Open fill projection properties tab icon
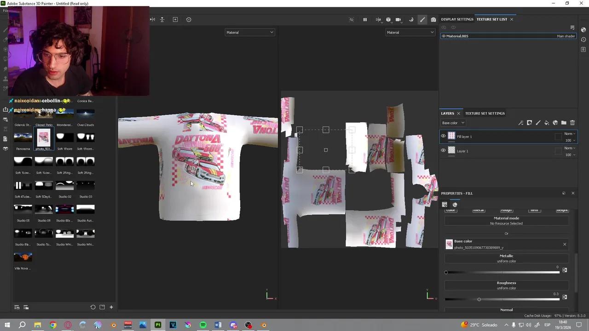This screenshot has height=331, width=589. tap(445, 205)
